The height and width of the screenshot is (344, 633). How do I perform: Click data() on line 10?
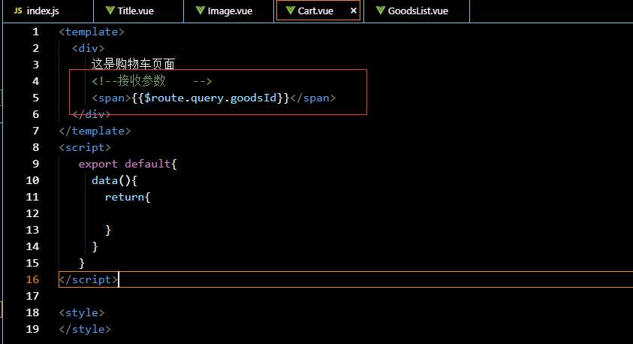[x=111, y=180]
